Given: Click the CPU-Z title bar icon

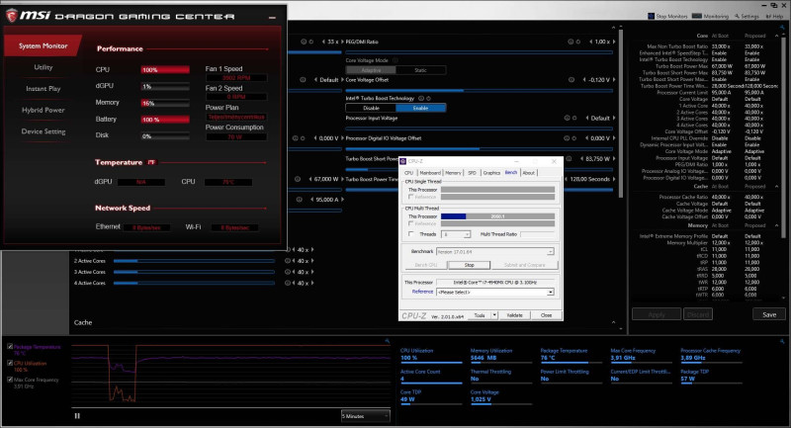Looking at the screenshot, I should click(403, 161).
